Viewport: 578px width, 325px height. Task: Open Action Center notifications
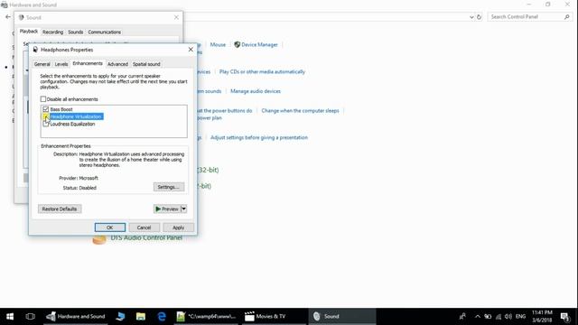tap(565, 316)
